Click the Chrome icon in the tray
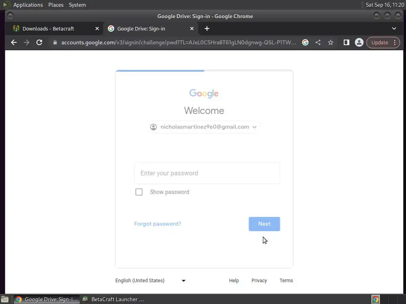This screenshot has width=406, height=304. click(375, 299)
